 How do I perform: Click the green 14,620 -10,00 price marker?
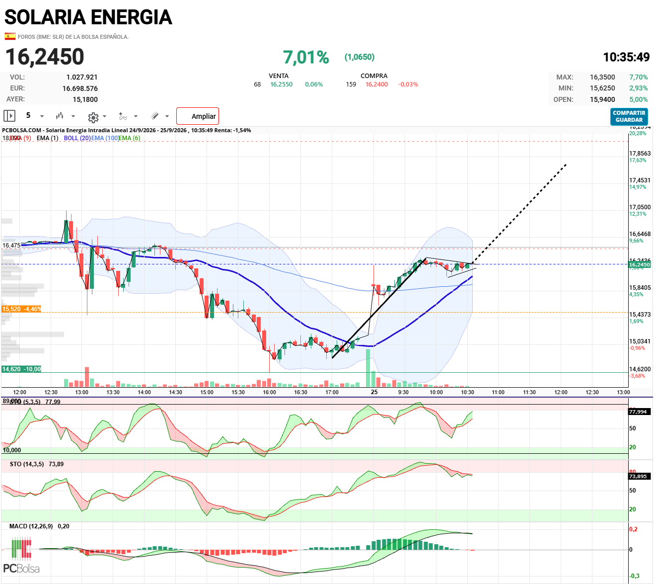[21, 369]
